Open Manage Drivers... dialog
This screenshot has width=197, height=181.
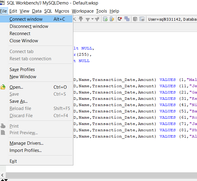pyautogui.click(x=26, y=143)
